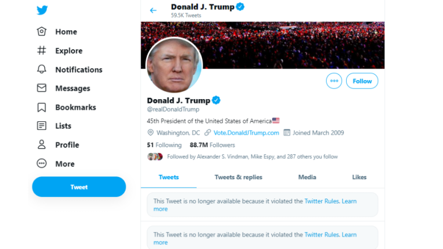Open the three-dots profile options menu
Viewport: 443px width, 249px height.
(x=334, y=81)
